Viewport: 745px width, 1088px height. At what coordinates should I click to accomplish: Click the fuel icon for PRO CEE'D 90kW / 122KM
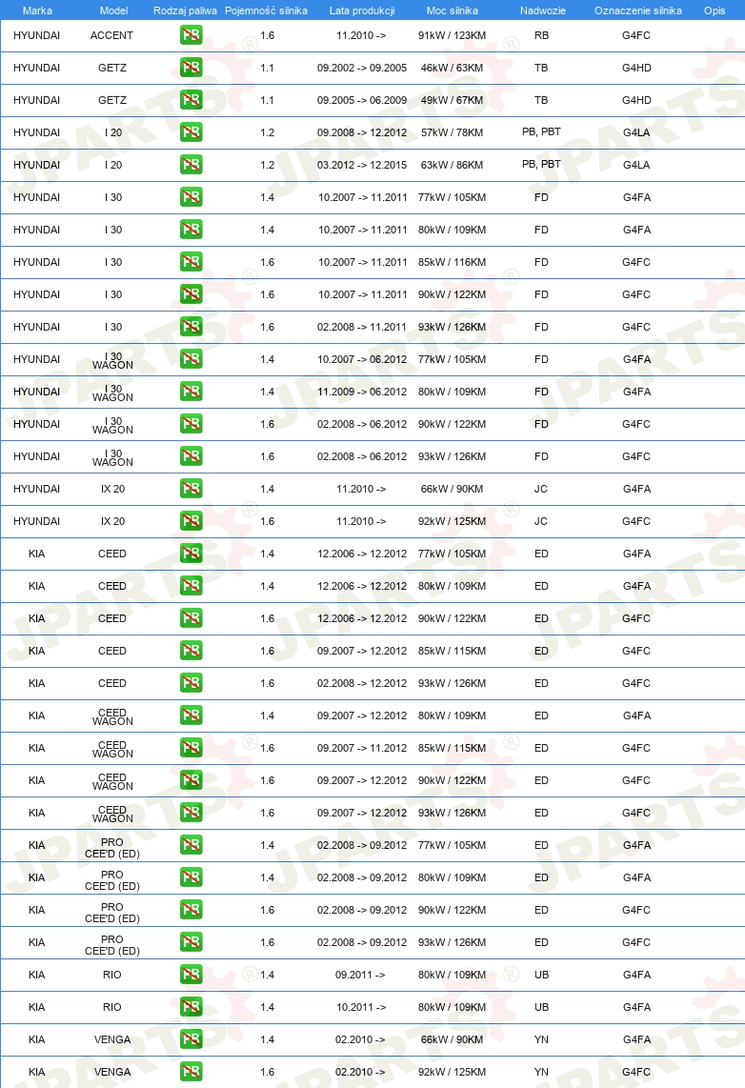click(x=191, y=909)
